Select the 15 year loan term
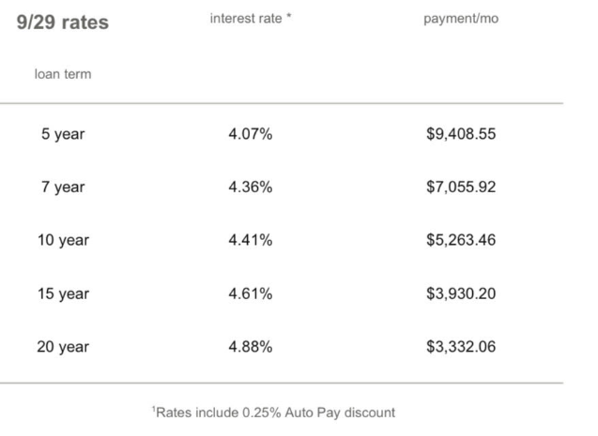 point(63,294)
